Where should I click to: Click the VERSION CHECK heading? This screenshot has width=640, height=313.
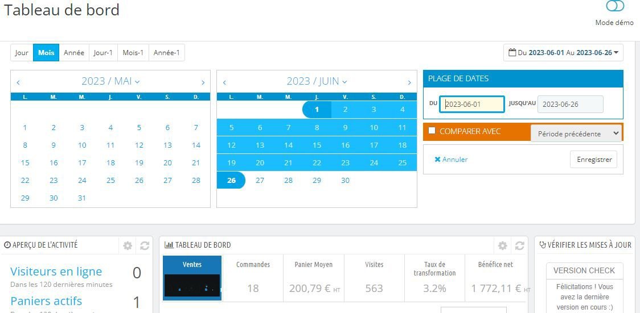(584, 270)
